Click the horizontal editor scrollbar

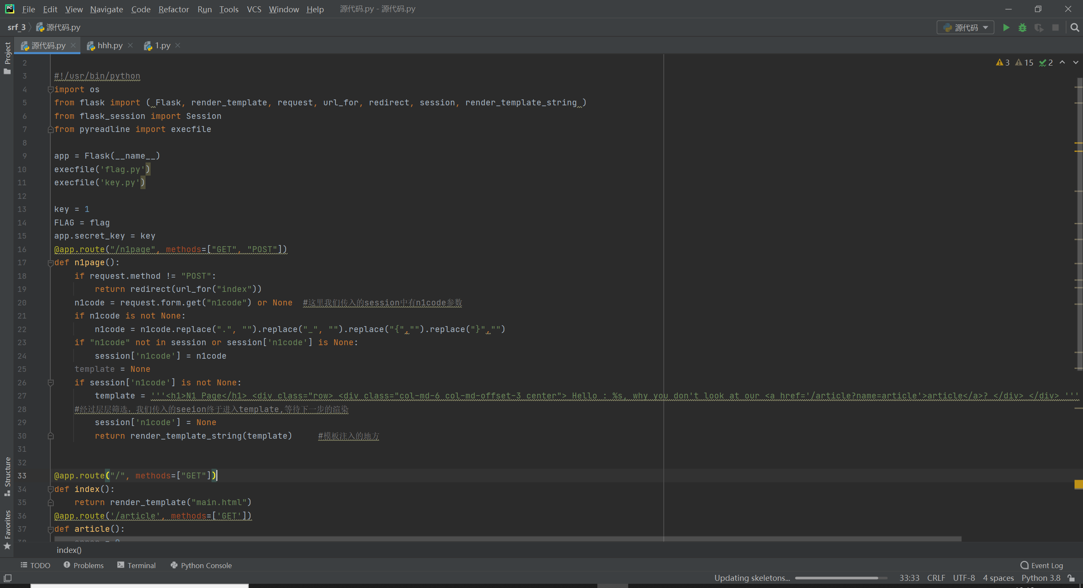pyautogui.click(x=508, y=539)
